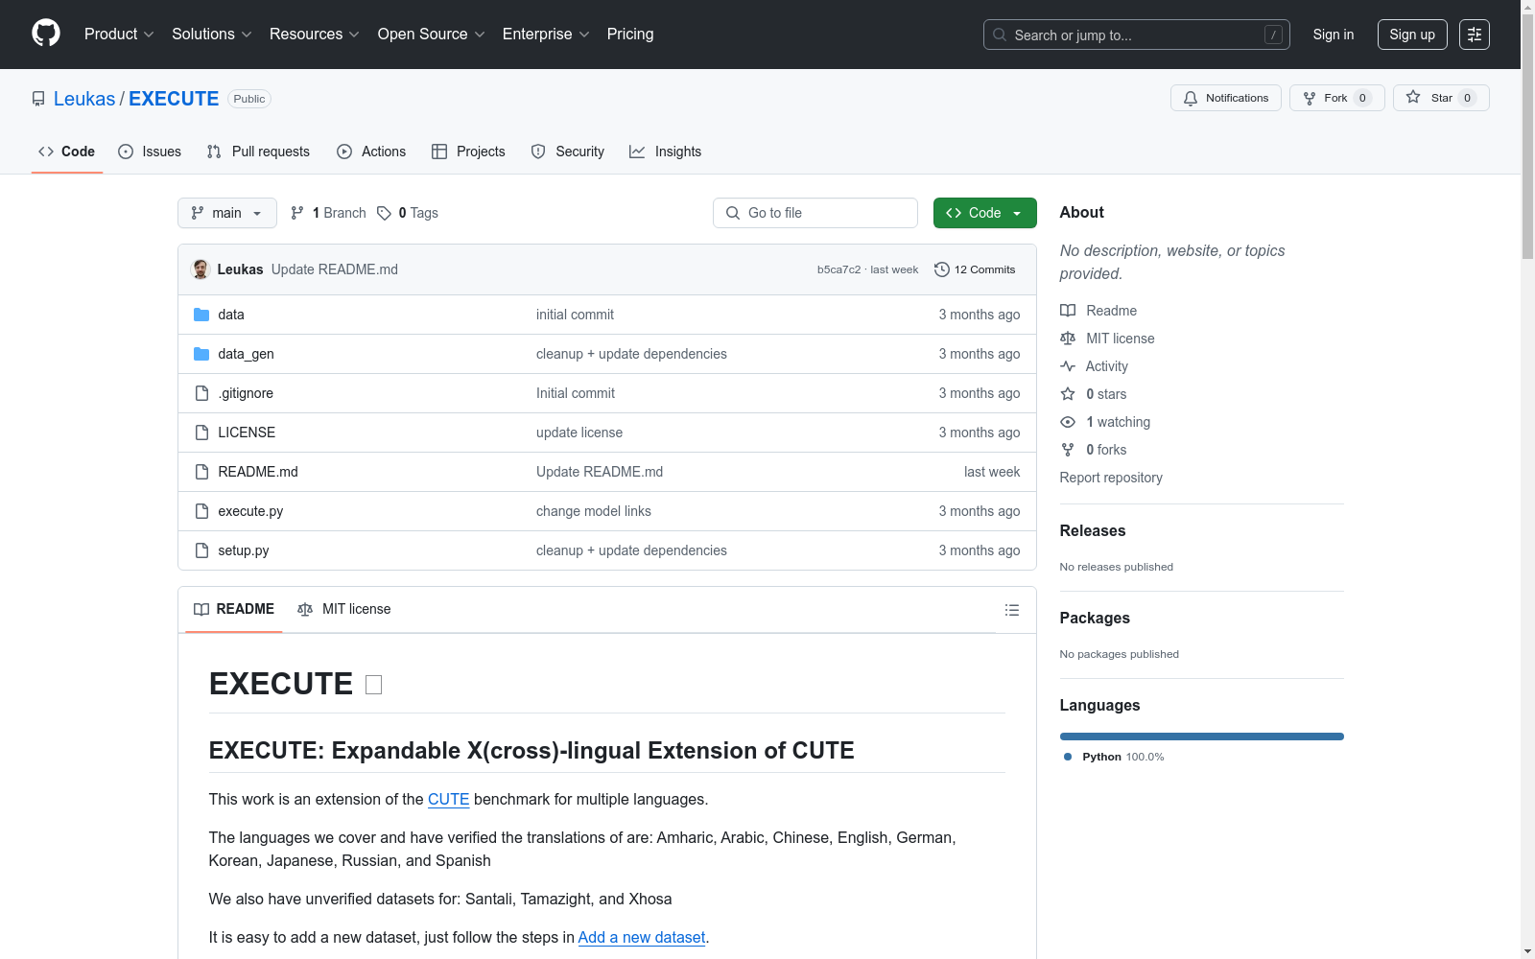Click the blue Python language bar
This screenshot has width=1535, height=959.
point(1202,737)
